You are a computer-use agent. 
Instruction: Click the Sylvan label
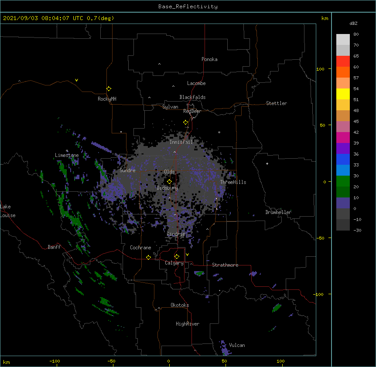170,107
